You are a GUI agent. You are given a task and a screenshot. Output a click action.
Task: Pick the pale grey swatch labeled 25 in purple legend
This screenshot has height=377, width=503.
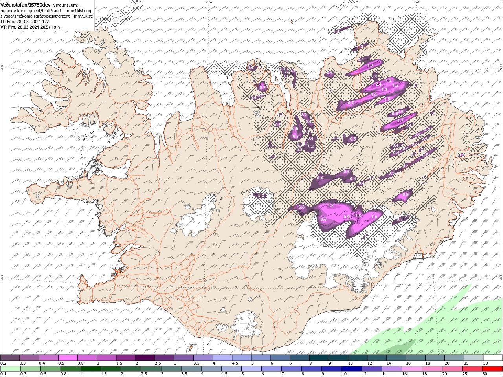pyautogui.click(x=474, y=358)
